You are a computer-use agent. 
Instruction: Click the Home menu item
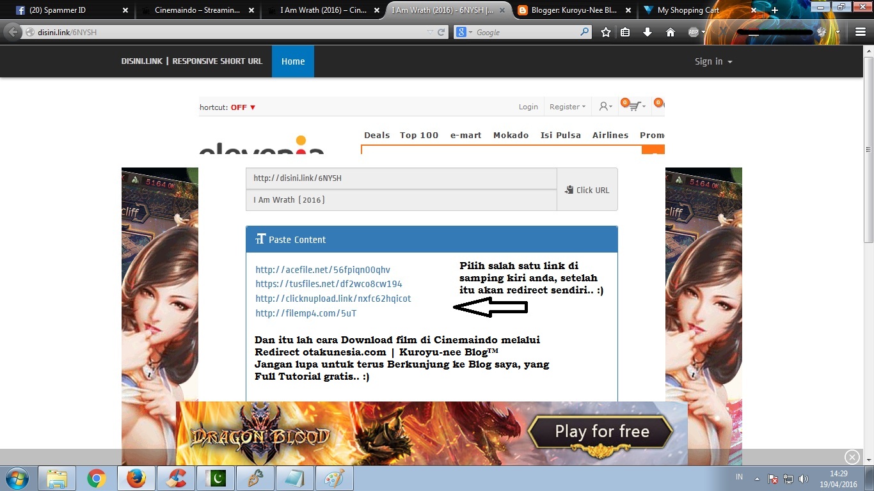pos(293,61)
